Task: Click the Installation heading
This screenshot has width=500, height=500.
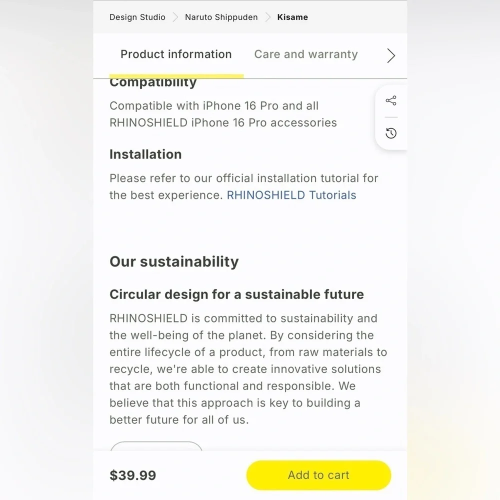Action: point(145,154)
